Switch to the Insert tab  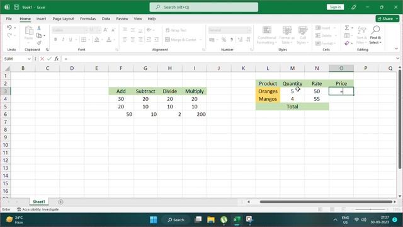41,19
